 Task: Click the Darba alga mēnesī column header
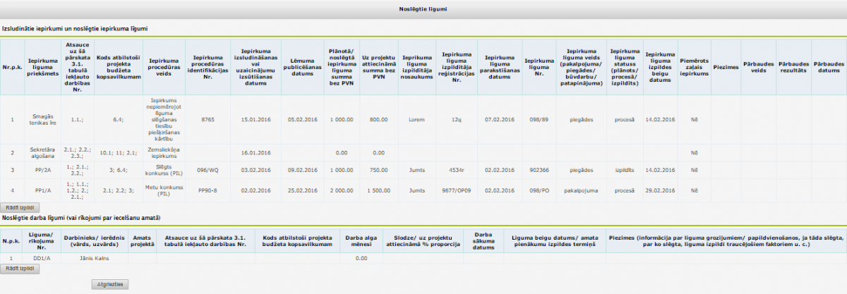point(361,240)
